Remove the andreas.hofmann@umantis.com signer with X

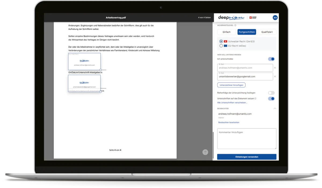275,68
